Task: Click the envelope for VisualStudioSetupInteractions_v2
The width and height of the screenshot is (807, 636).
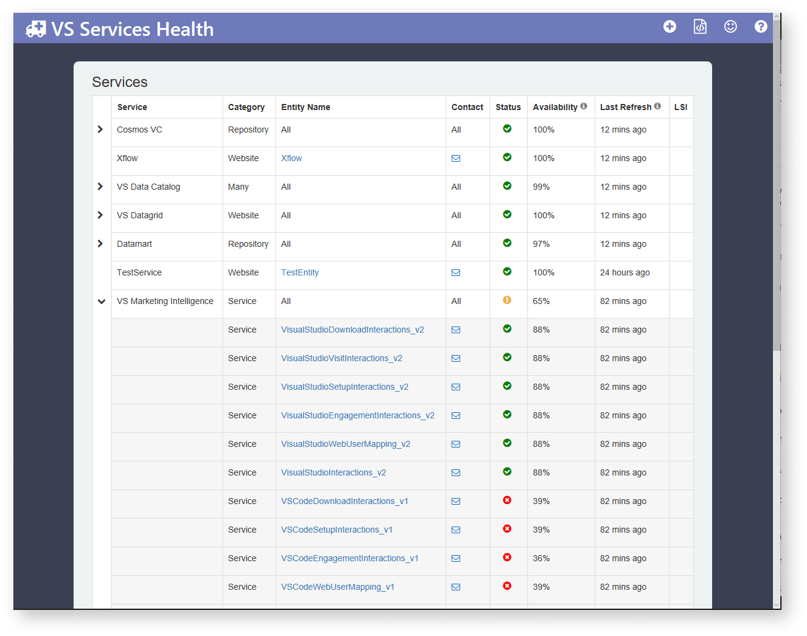Action: pos(455,387)
